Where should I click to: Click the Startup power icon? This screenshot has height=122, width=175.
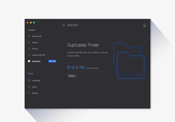pyautogui.click(x=29, y=93)
